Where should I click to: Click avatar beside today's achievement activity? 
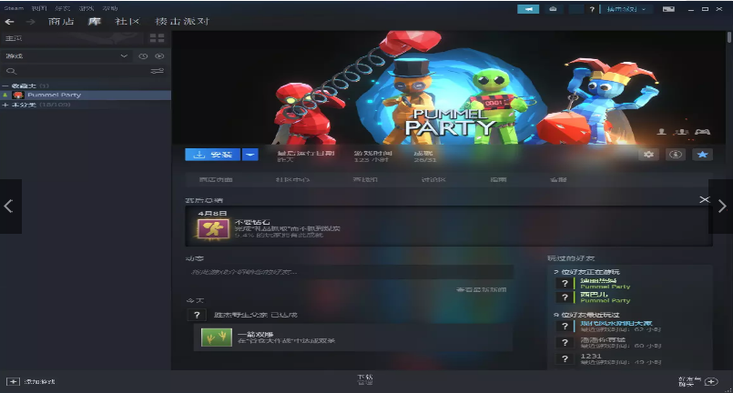point(197,315)
